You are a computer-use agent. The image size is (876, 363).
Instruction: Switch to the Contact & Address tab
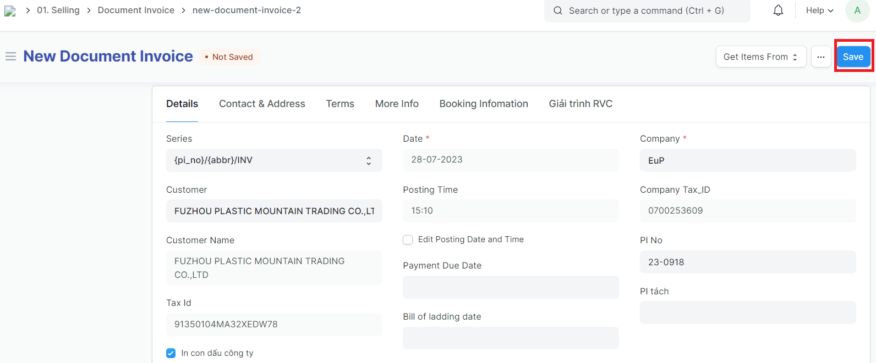click(x=262, y=104)
